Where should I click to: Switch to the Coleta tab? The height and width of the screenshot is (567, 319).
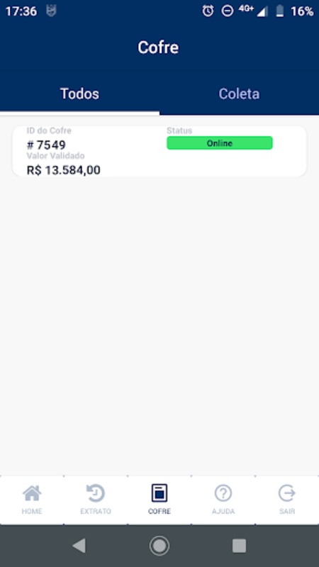pyautogui.click(x=239, y=94)
